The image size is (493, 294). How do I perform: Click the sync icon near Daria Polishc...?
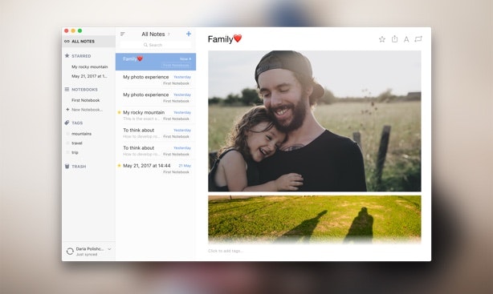click(x=70, y=251)
